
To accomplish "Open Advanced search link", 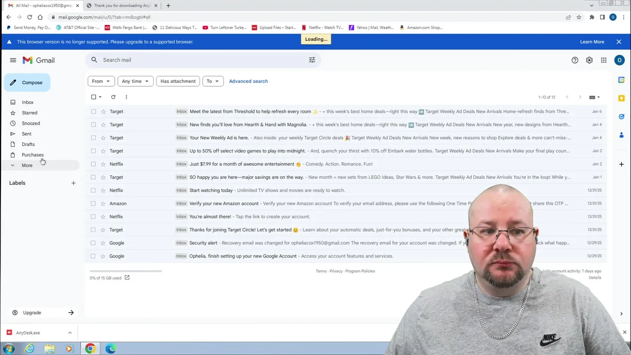I will pyautogui.click(x=248, y=81).
